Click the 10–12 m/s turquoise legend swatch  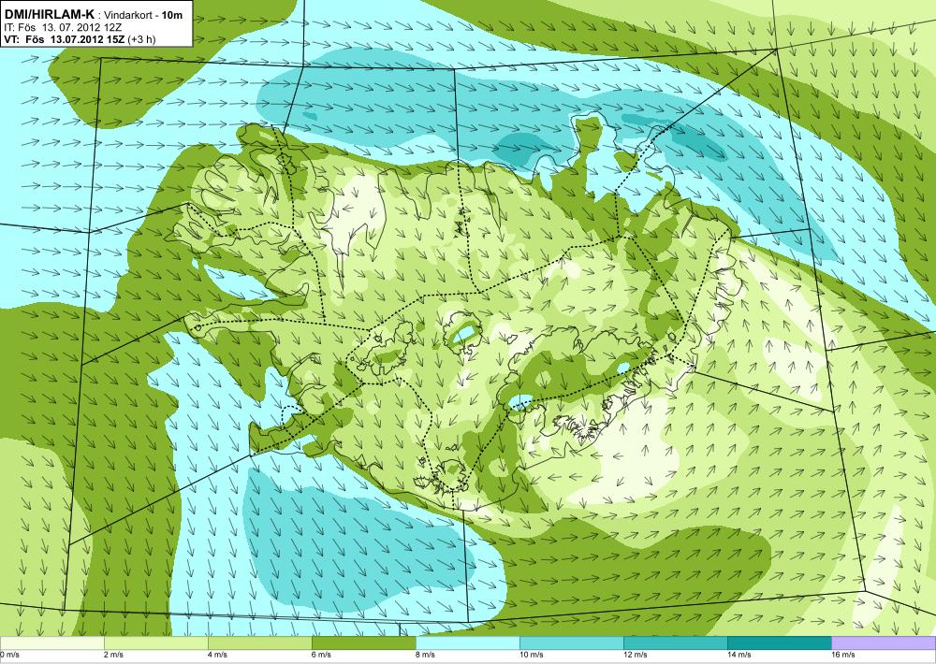tap(571, 643)
